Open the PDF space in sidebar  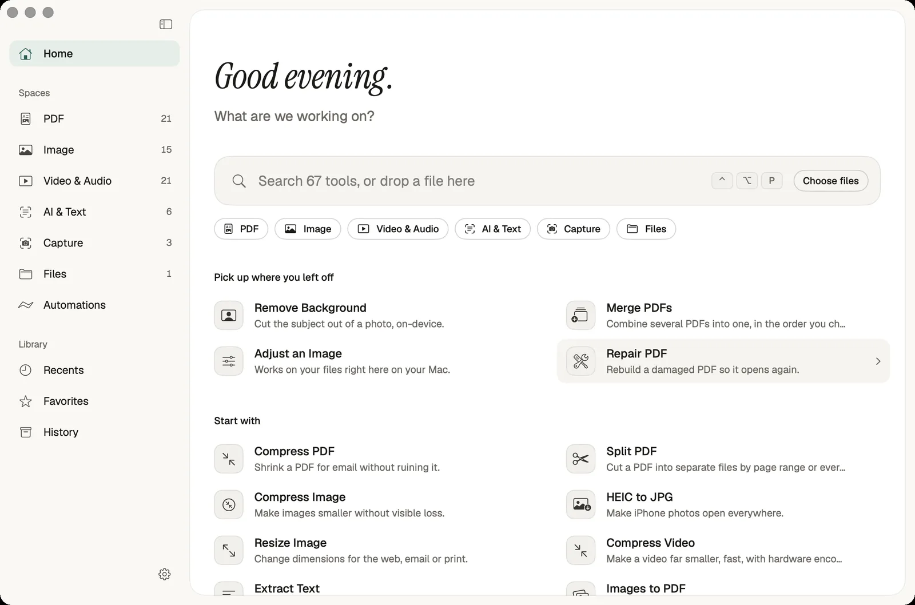click(94, 119)
